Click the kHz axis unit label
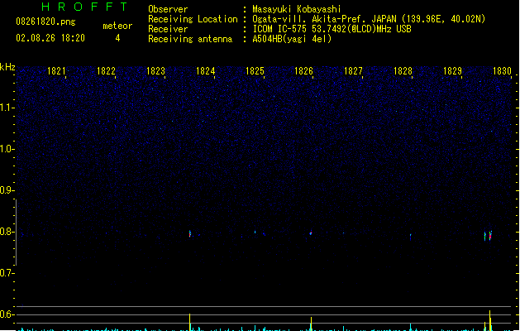This screenshot has height=331, width=520. 7,67
